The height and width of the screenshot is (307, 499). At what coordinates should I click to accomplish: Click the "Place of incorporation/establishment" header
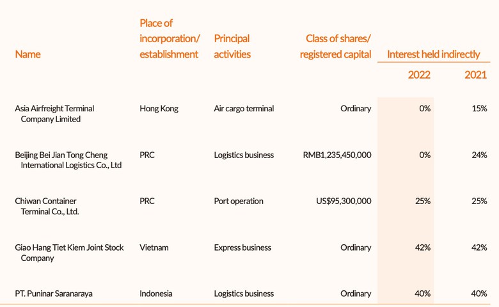point(169,39)
